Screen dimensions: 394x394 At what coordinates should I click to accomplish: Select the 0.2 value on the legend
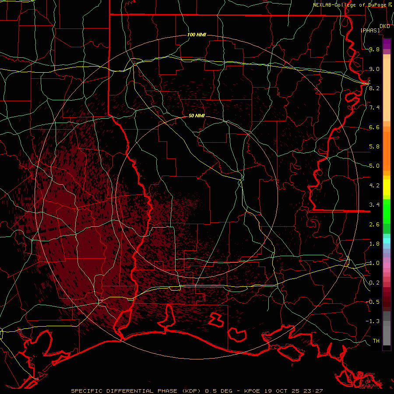tap(374, 282)
